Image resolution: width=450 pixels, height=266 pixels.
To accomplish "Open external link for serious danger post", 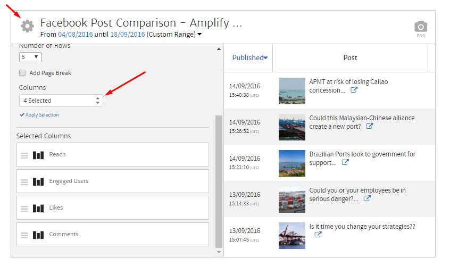I will point(367,199).
